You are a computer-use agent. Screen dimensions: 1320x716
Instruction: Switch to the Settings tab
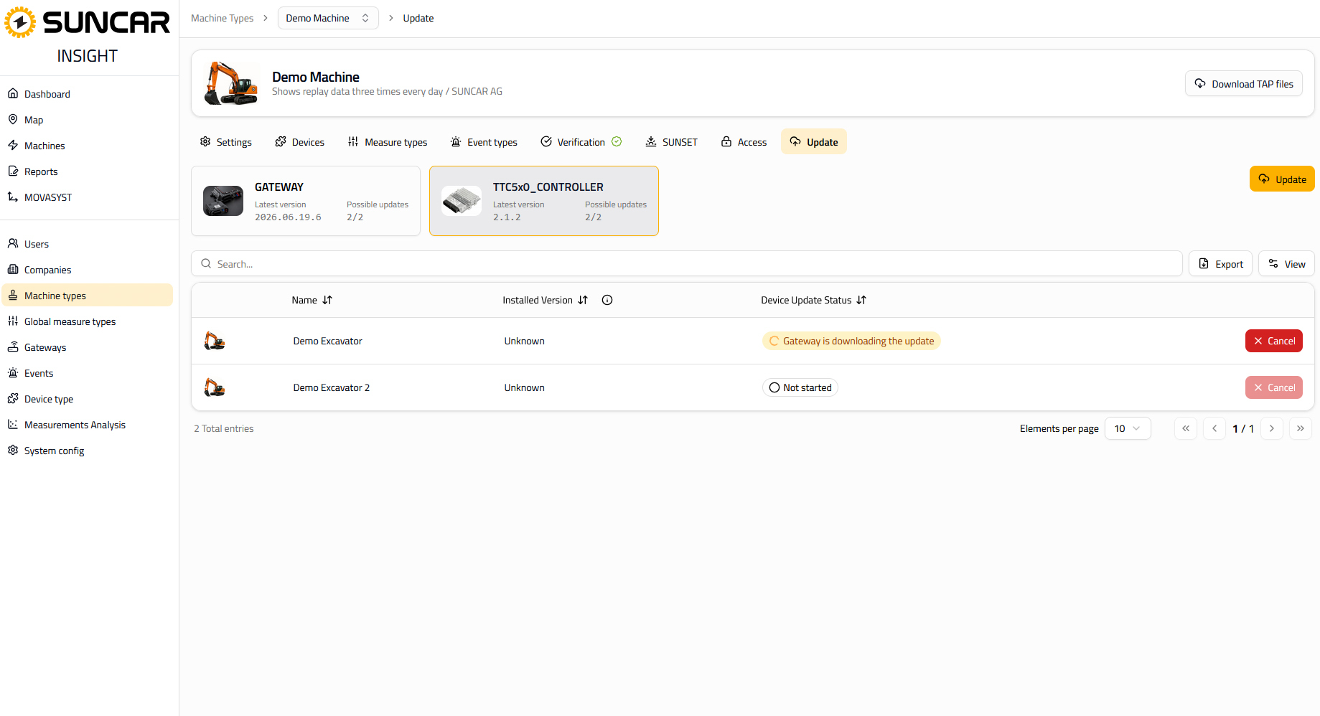tap(225, 142)
